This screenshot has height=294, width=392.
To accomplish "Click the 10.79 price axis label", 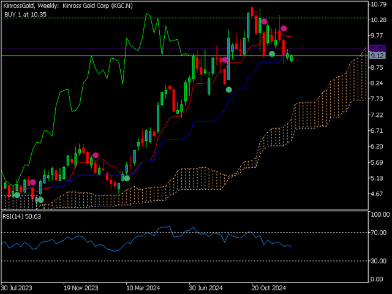I will [x=379, y=4].
